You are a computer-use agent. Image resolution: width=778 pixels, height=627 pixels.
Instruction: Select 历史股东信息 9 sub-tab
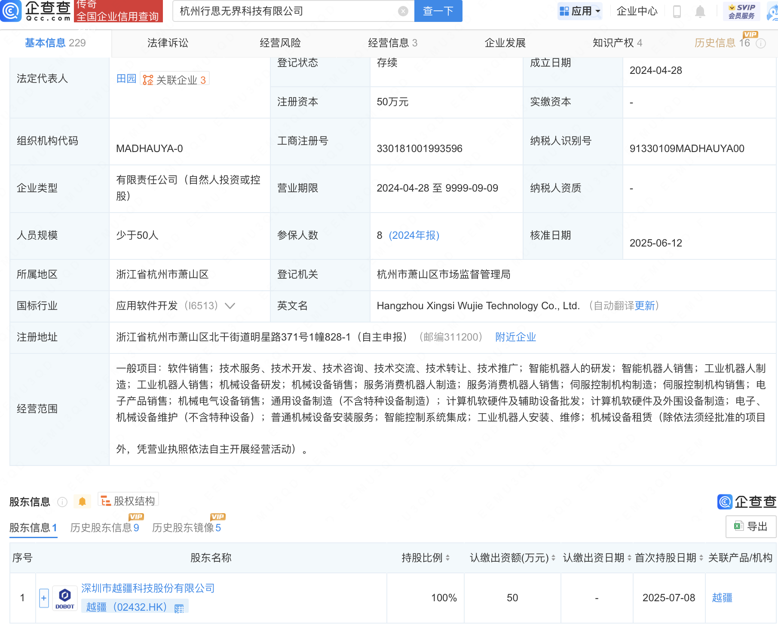104,528
